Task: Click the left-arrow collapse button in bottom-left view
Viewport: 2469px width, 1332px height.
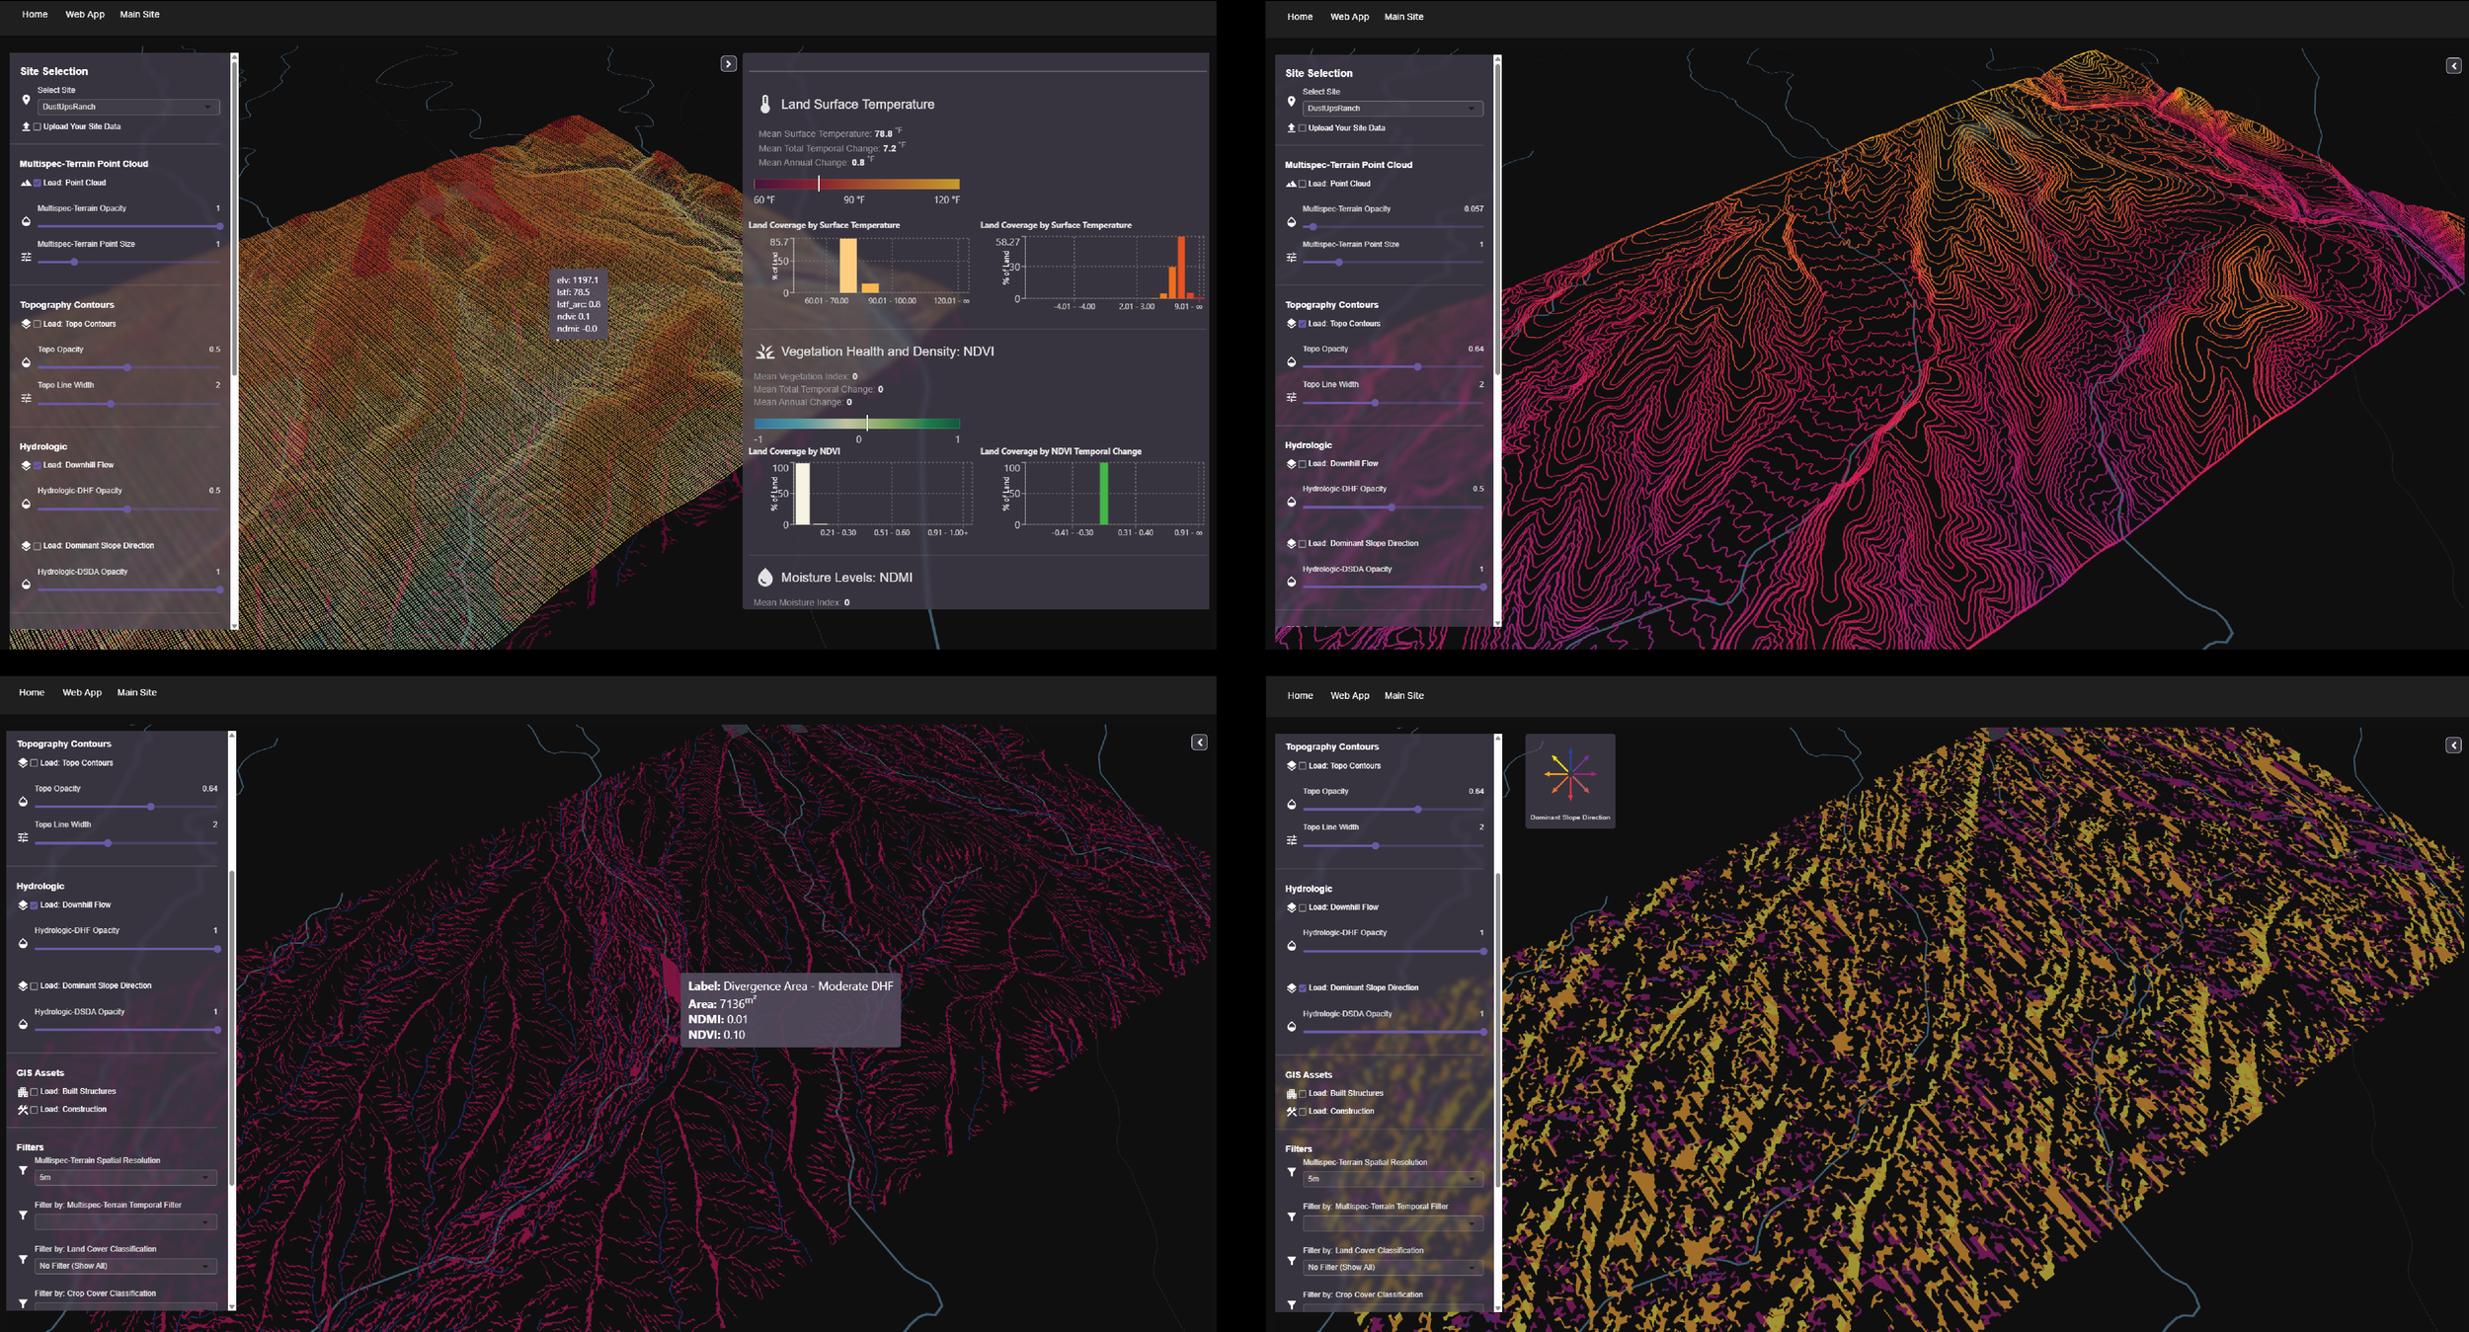Action: point(1199,743)
